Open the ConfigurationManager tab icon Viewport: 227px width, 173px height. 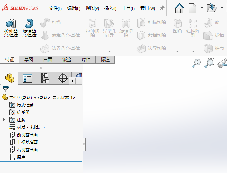[45, 78]
